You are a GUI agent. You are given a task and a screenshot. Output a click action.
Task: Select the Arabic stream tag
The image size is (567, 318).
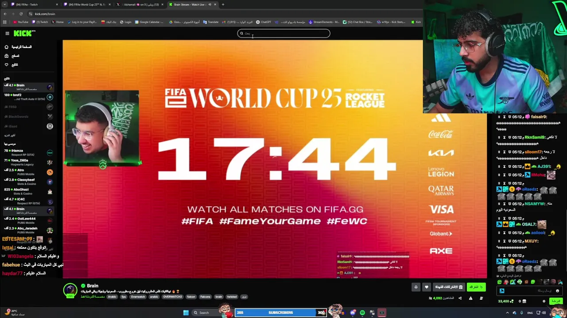tap(112, 297)
